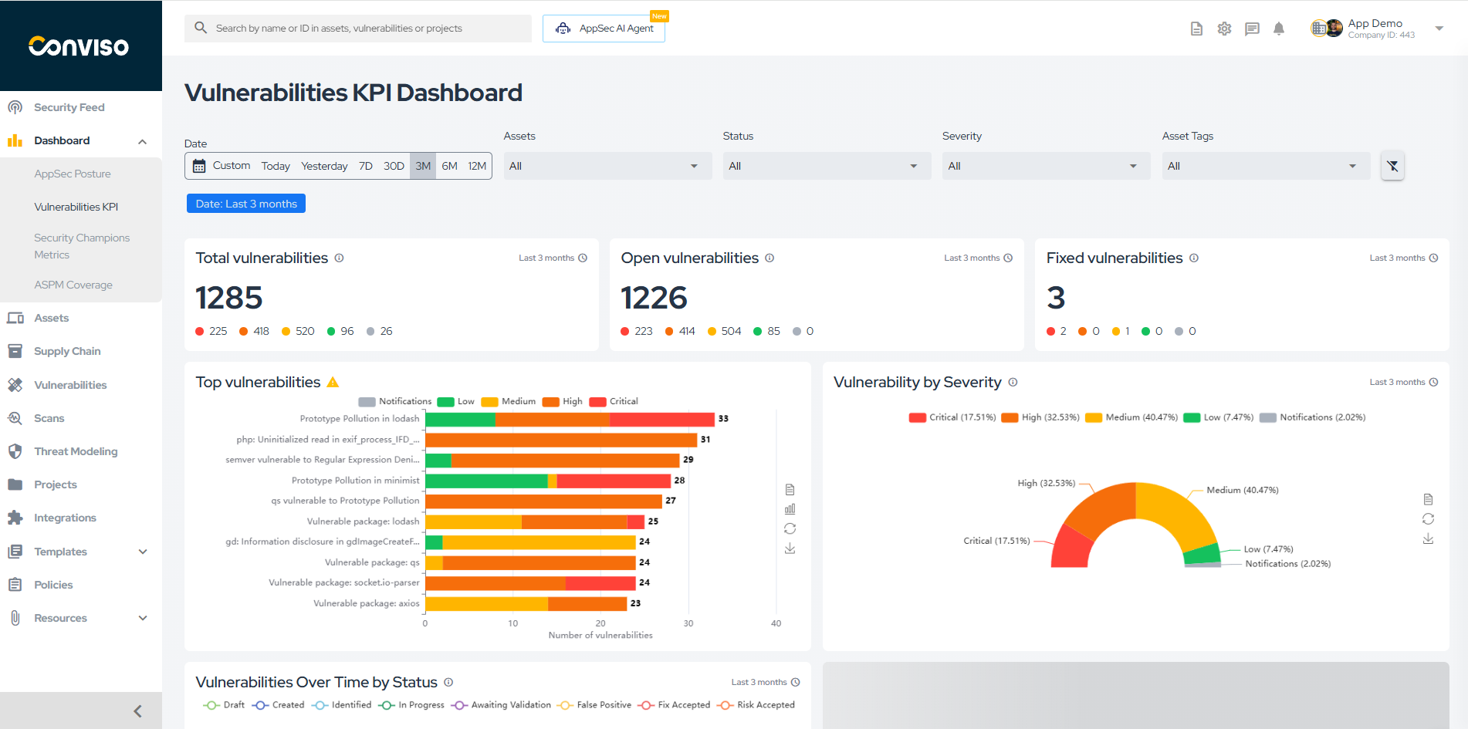Open the Security Feed section

[x=69, y=106]
